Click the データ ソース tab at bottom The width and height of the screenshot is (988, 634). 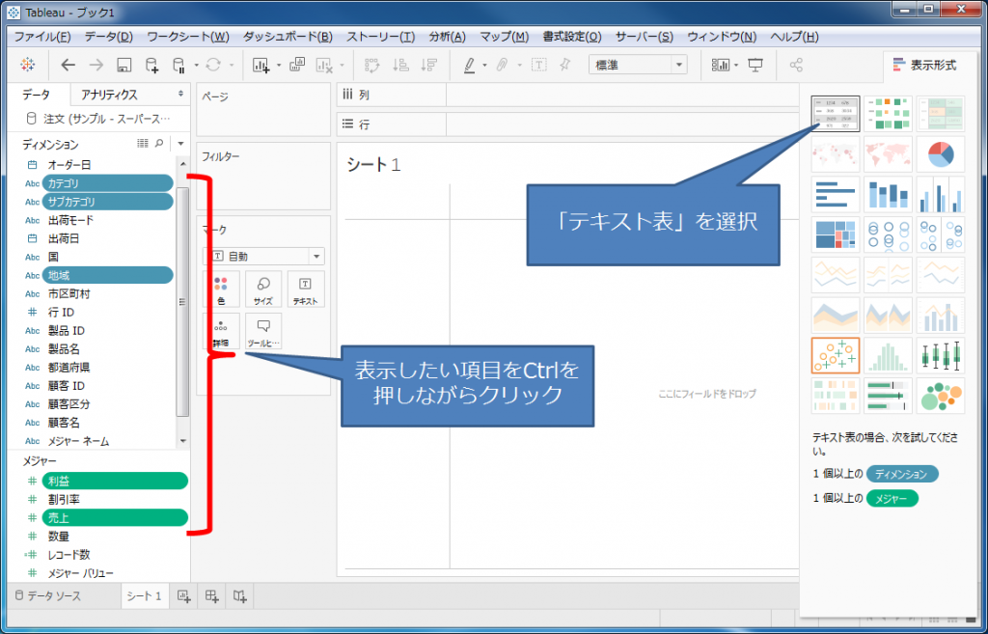click(x=54, y=596)
